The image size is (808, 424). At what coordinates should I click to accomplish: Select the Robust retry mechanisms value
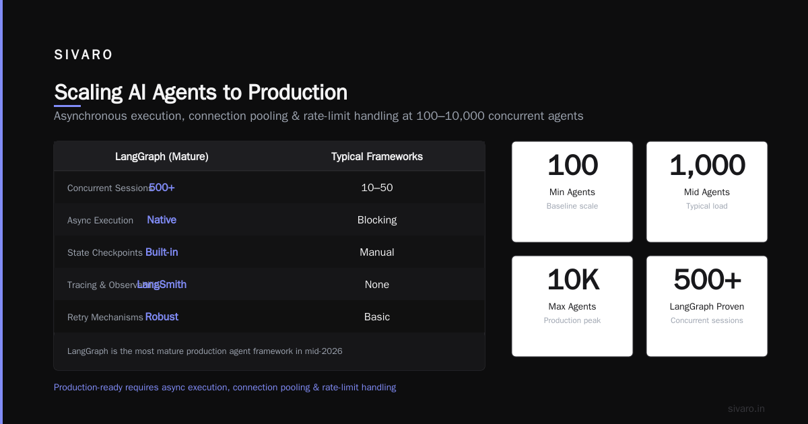(162, 317)
